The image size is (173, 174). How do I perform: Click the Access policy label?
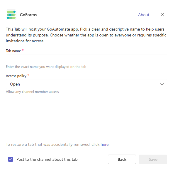[x=16, y=76]
